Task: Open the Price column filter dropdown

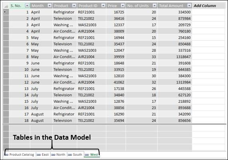Action: point(123,6)
